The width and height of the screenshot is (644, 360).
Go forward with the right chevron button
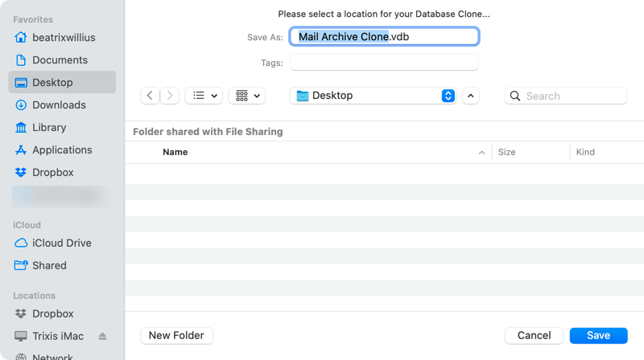(x=170, y=96)
